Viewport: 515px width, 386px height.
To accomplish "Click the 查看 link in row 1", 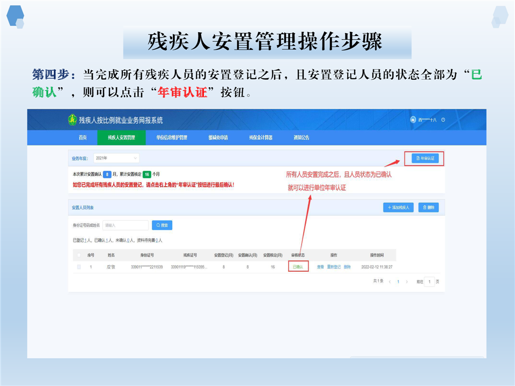I will click(x=320, y=266).
